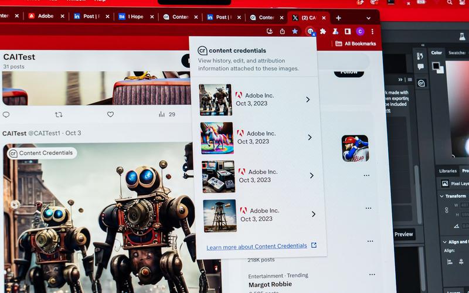This screenshot has height=293, width=469.
Task: Open the Margot Robbie trending topic
Action: click(270, 284)
